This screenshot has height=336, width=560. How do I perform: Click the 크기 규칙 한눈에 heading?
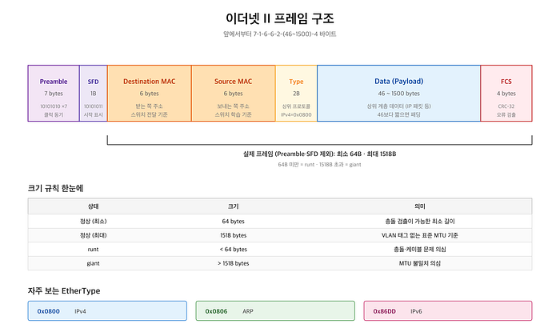55,188
